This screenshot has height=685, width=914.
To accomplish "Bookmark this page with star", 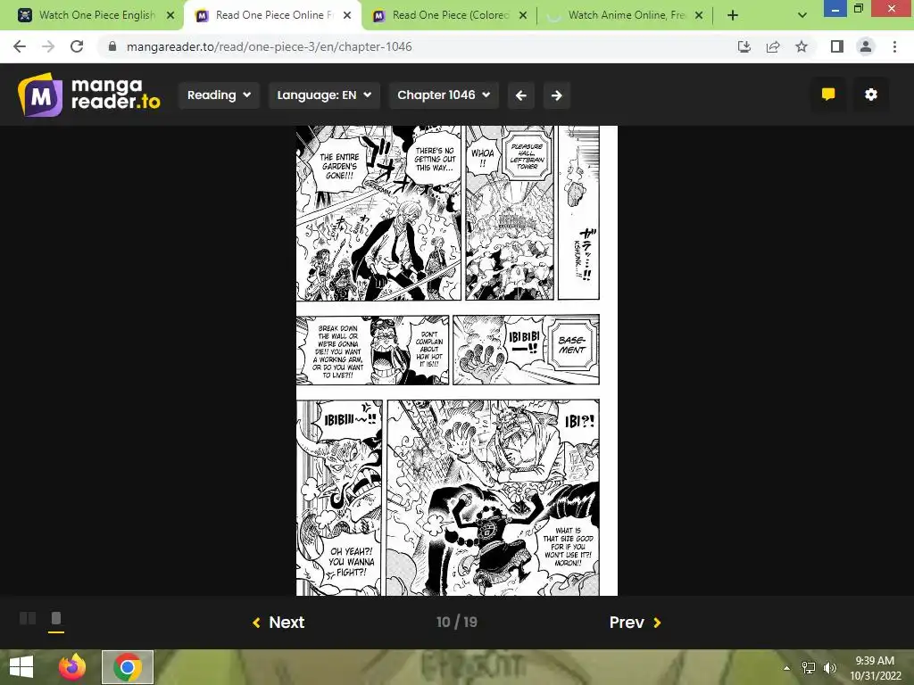I will click(802, 46).
